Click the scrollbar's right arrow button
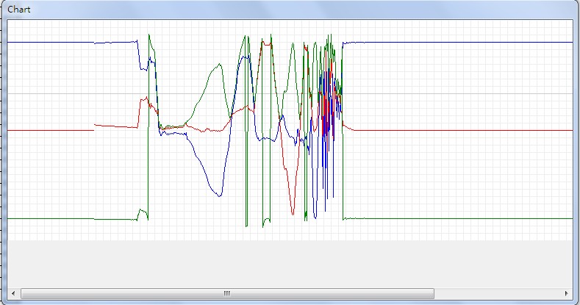The height and width of the screenshot is (305, 580). pos(566,293)
